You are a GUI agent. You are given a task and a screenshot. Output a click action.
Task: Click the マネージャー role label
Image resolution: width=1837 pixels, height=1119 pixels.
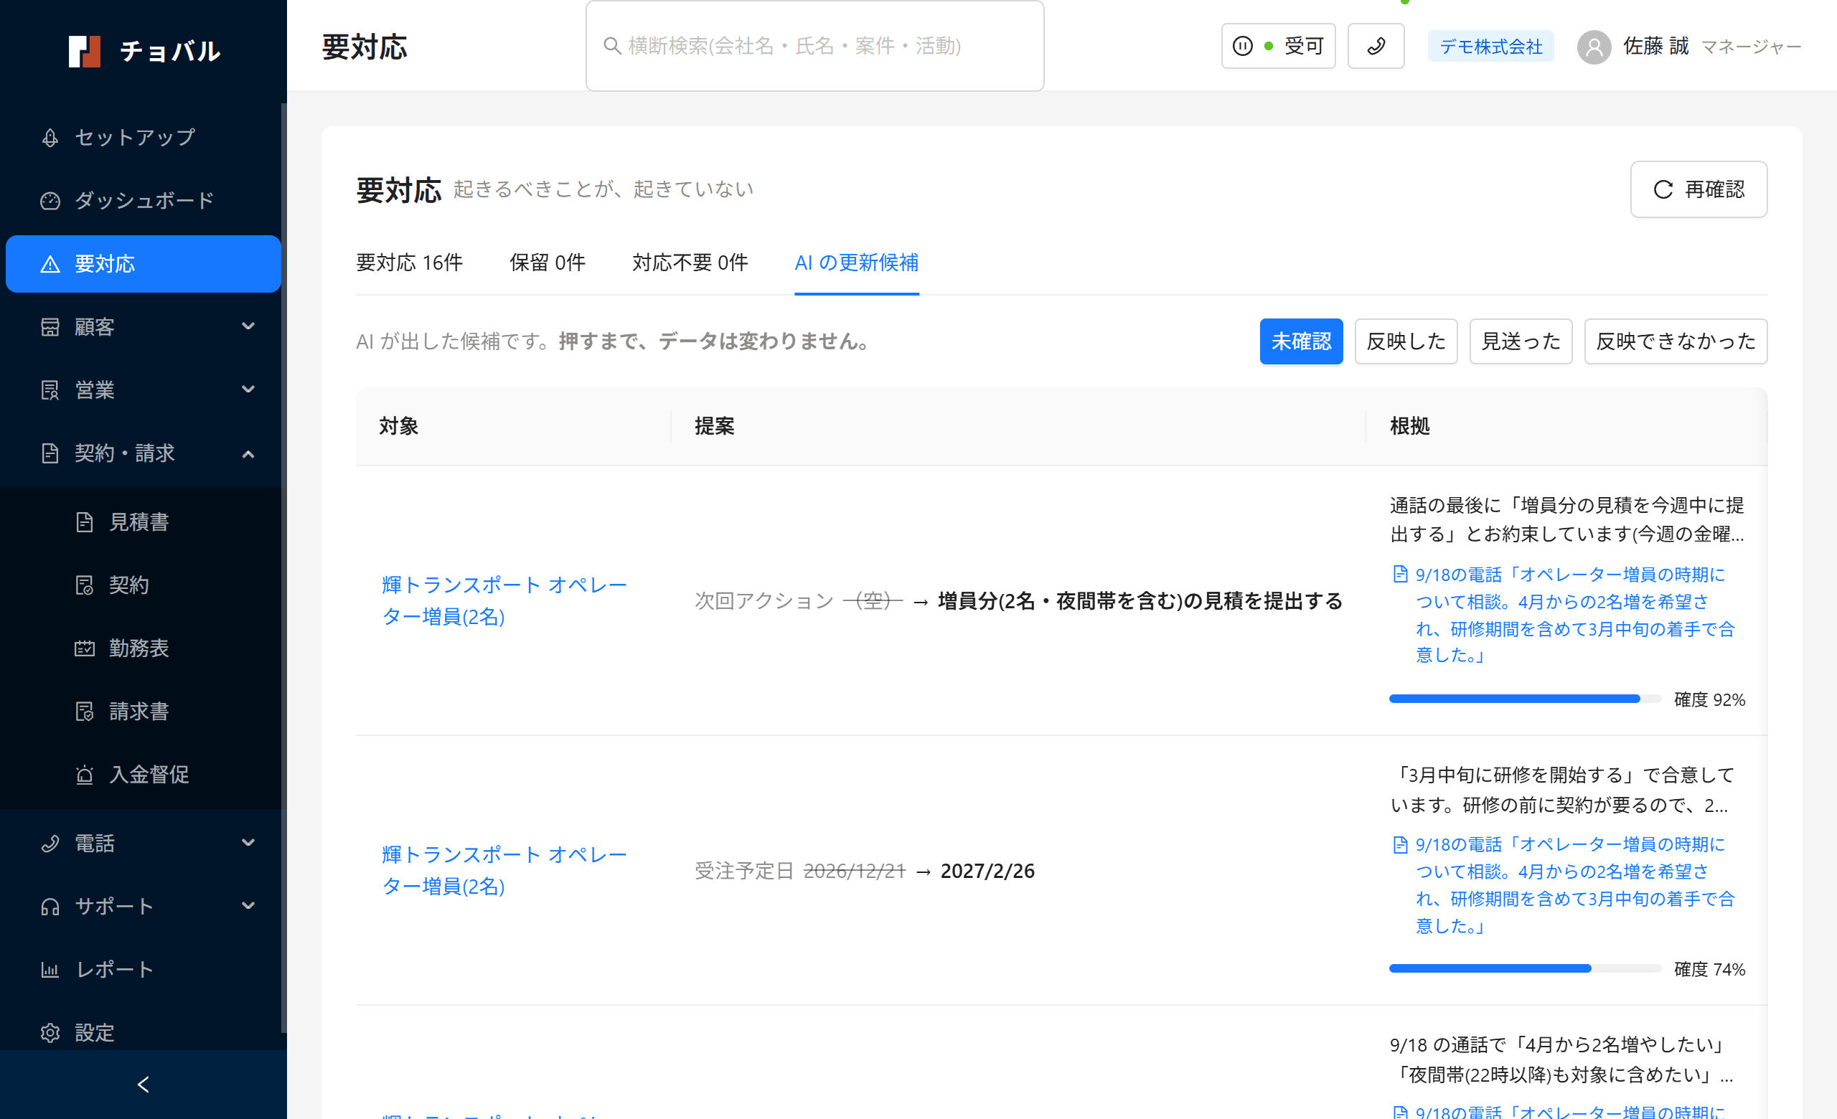tap(1752, 47)
